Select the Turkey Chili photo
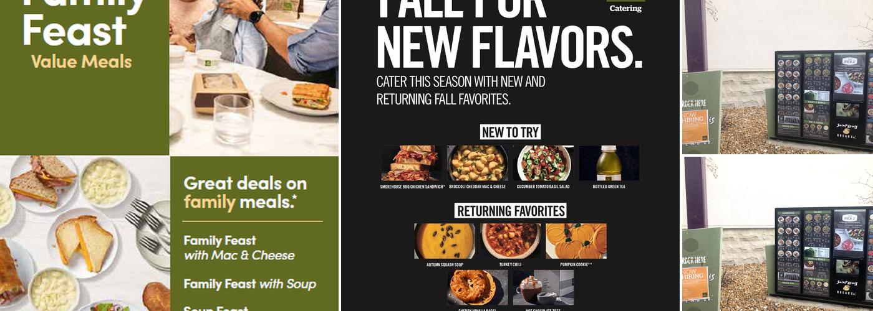Viewport: 873px width, 311px height. 511,241
